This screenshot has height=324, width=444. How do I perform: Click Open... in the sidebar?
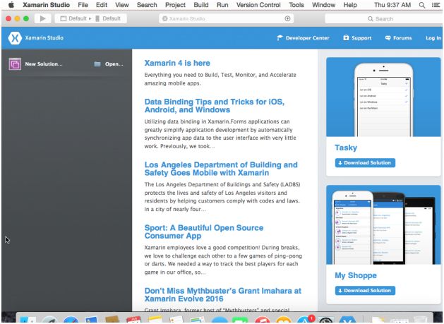[114, 64]
